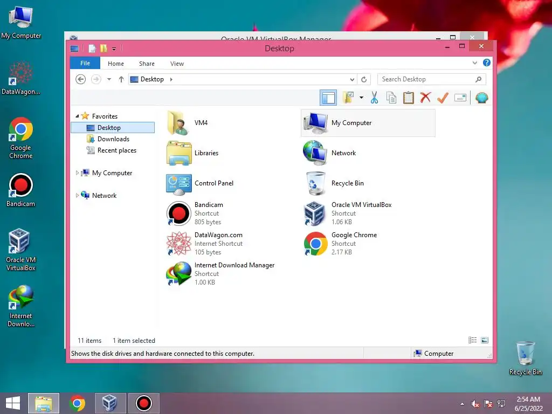Click the Windows Start button
552x414 pixels.
tap(13, 403)
